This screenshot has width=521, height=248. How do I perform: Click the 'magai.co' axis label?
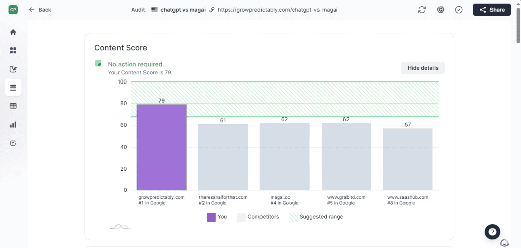click(280, 197)
